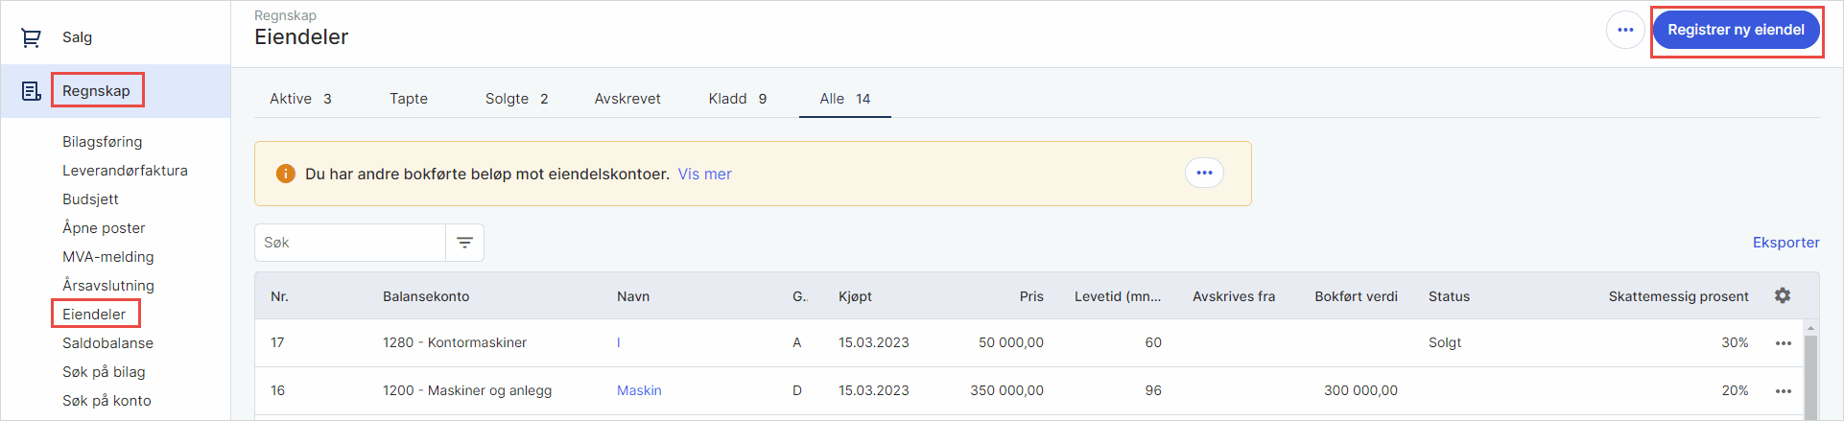Viewport: 1844px width, 421px height.
Task: Click the orange info icon in the warning banner
Action: point(285,174)
